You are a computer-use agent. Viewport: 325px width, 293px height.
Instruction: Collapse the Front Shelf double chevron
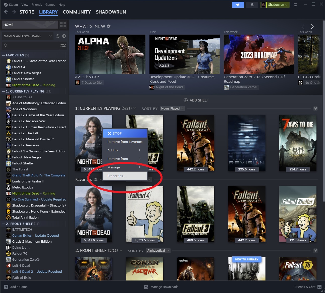[315, 251]
